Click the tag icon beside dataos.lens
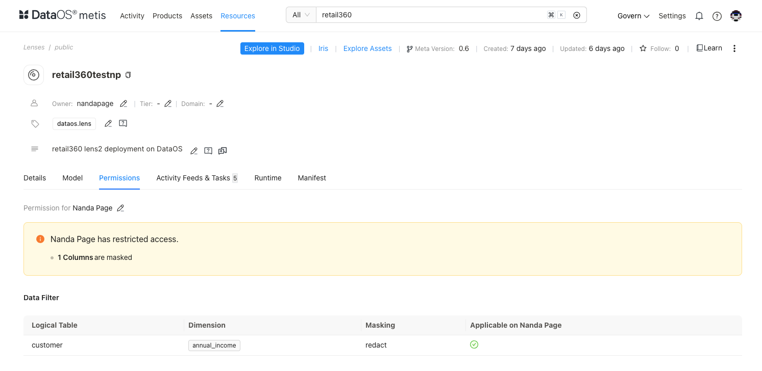 tap(35, 123)
